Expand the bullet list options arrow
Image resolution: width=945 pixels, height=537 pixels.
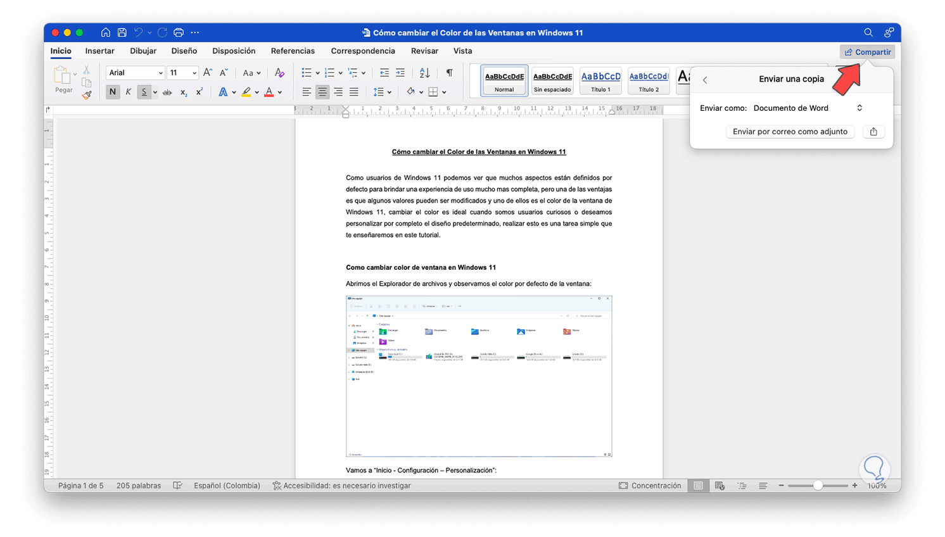317,73
